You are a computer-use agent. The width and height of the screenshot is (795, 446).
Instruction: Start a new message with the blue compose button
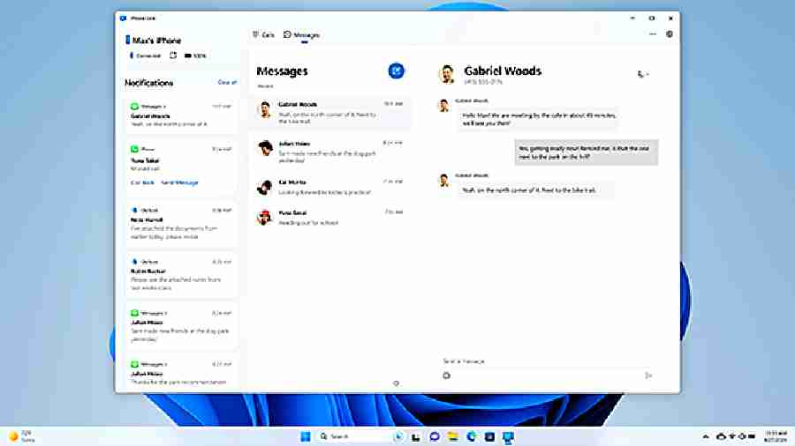396,71
